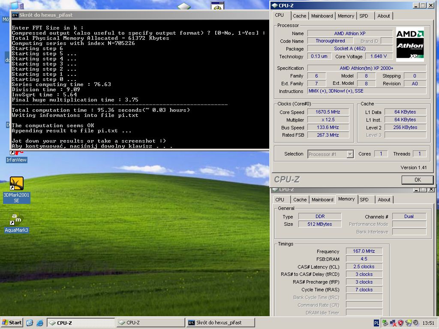Click the 'Total computation time : 95.36 seconds' line
Viewport: 439px width, 329px height.
coord(101,110)
